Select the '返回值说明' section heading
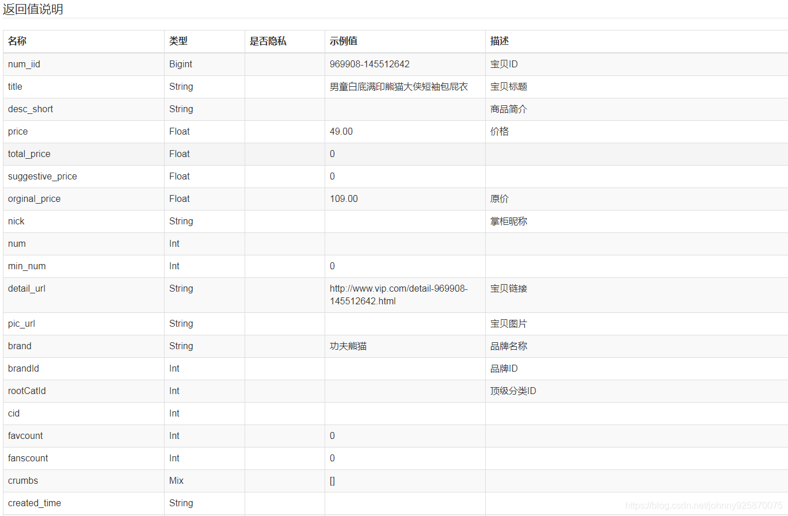This screenshot has height=516, width=788. pos(33,9)
